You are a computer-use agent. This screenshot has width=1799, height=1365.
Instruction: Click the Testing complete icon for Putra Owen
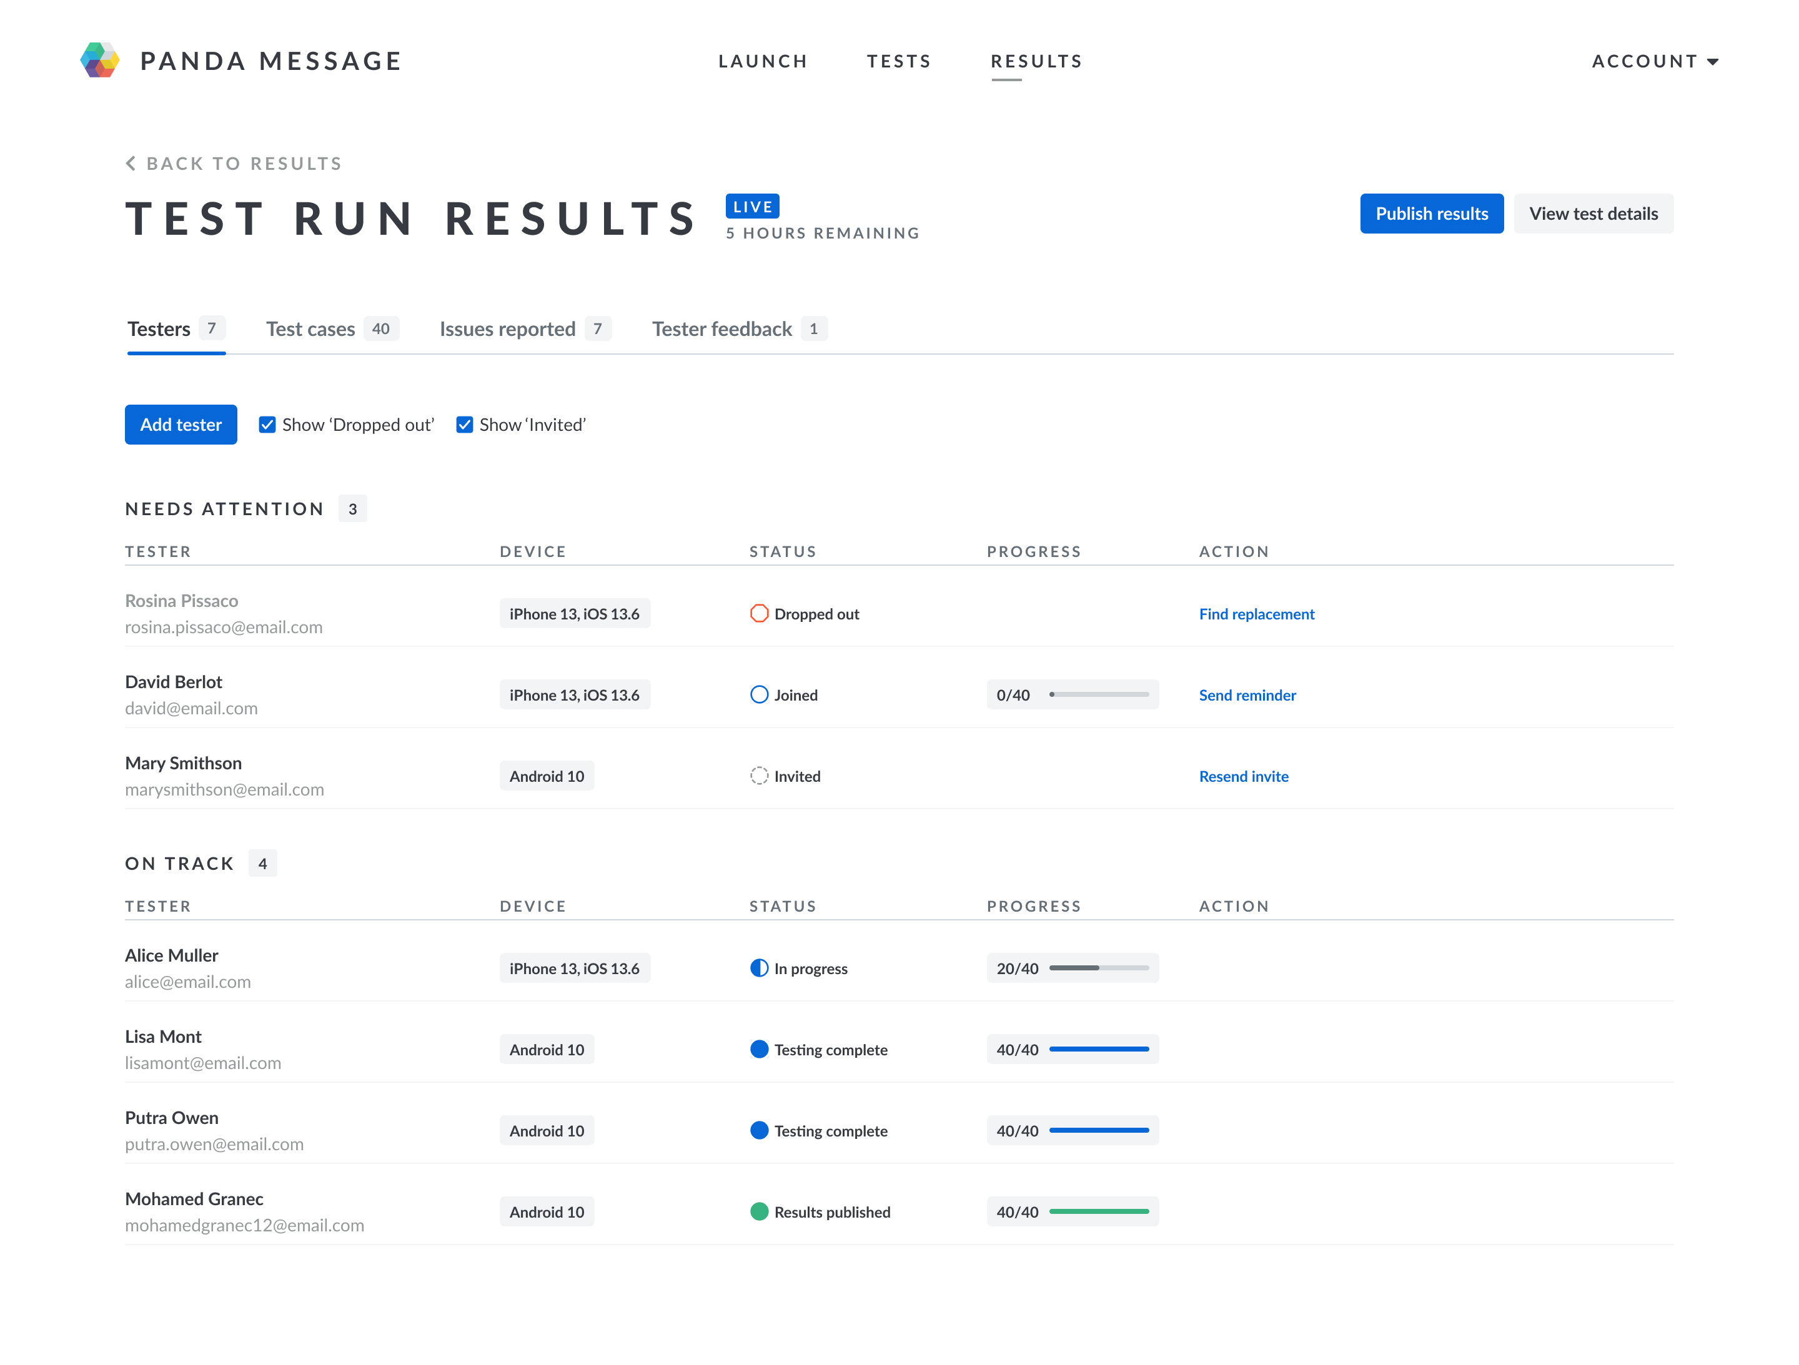pyautogui.click(x=759, y=1130)
